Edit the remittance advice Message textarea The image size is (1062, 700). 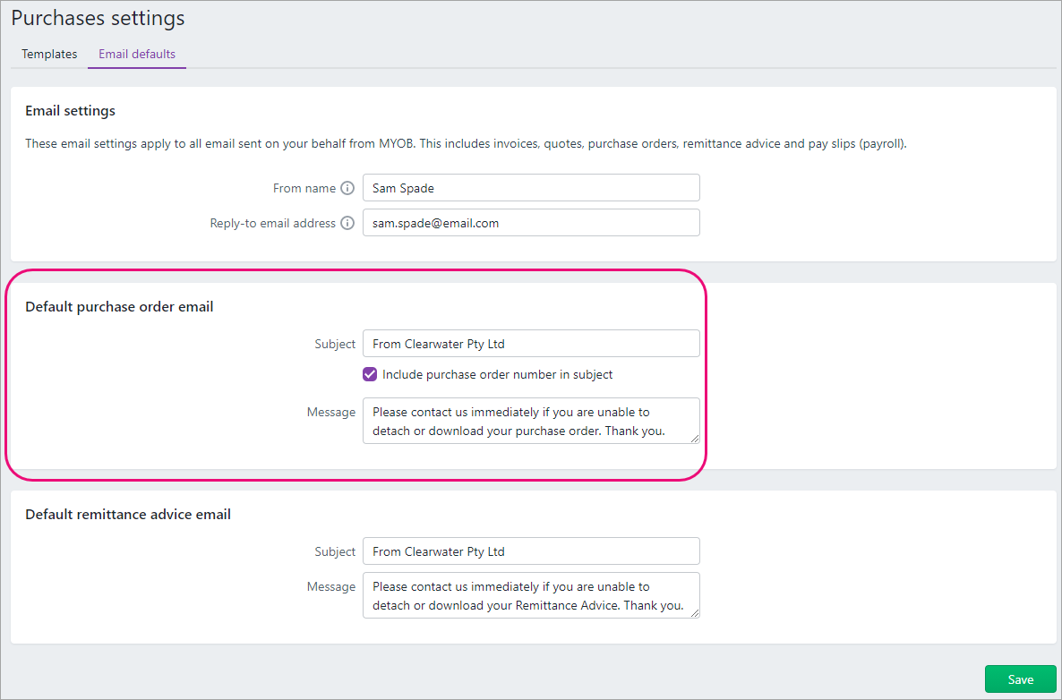531,596
